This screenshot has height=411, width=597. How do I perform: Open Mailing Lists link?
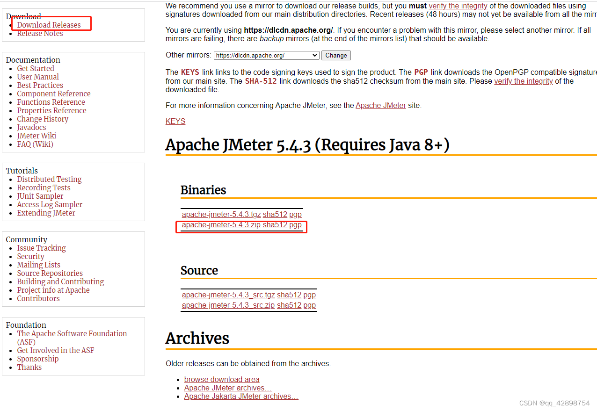[38, 265]
